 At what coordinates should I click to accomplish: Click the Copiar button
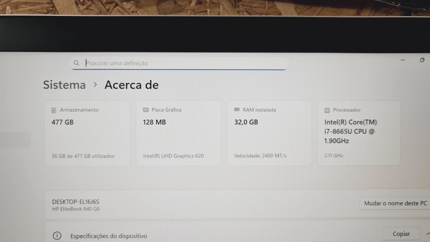pos(401,234)
